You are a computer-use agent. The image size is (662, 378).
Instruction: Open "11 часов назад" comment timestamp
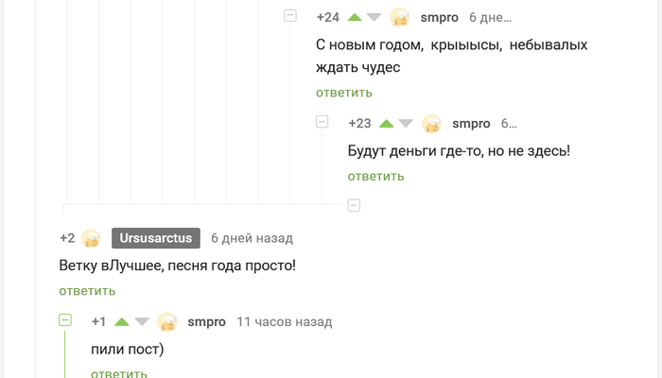pyautogui.click(x=284, y=321)
